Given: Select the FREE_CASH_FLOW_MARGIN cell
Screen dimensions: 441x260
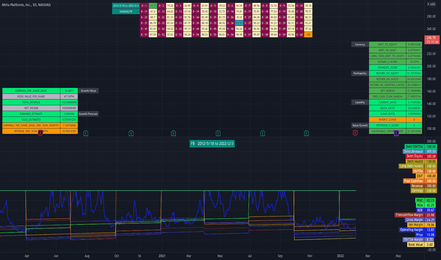Looking at the screenshot, I should coord(388,96).
